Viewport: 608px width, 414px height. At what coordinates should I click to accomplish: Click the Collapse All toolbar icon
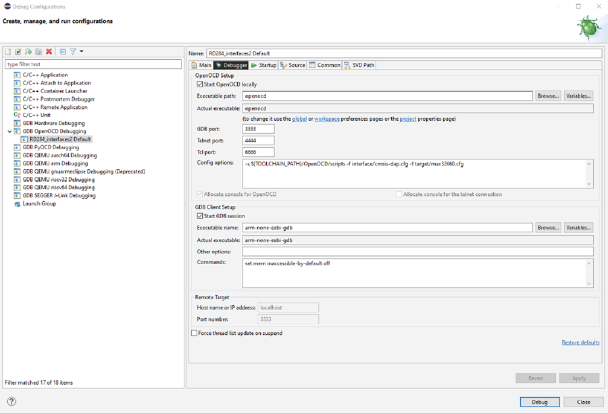63,51
